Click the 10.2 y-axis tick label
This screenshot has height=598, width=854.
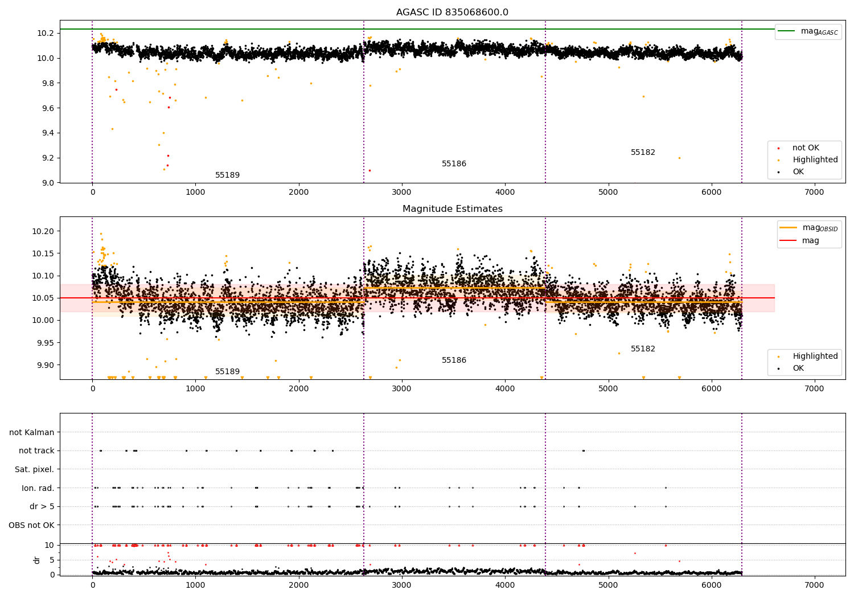(46, 33)
